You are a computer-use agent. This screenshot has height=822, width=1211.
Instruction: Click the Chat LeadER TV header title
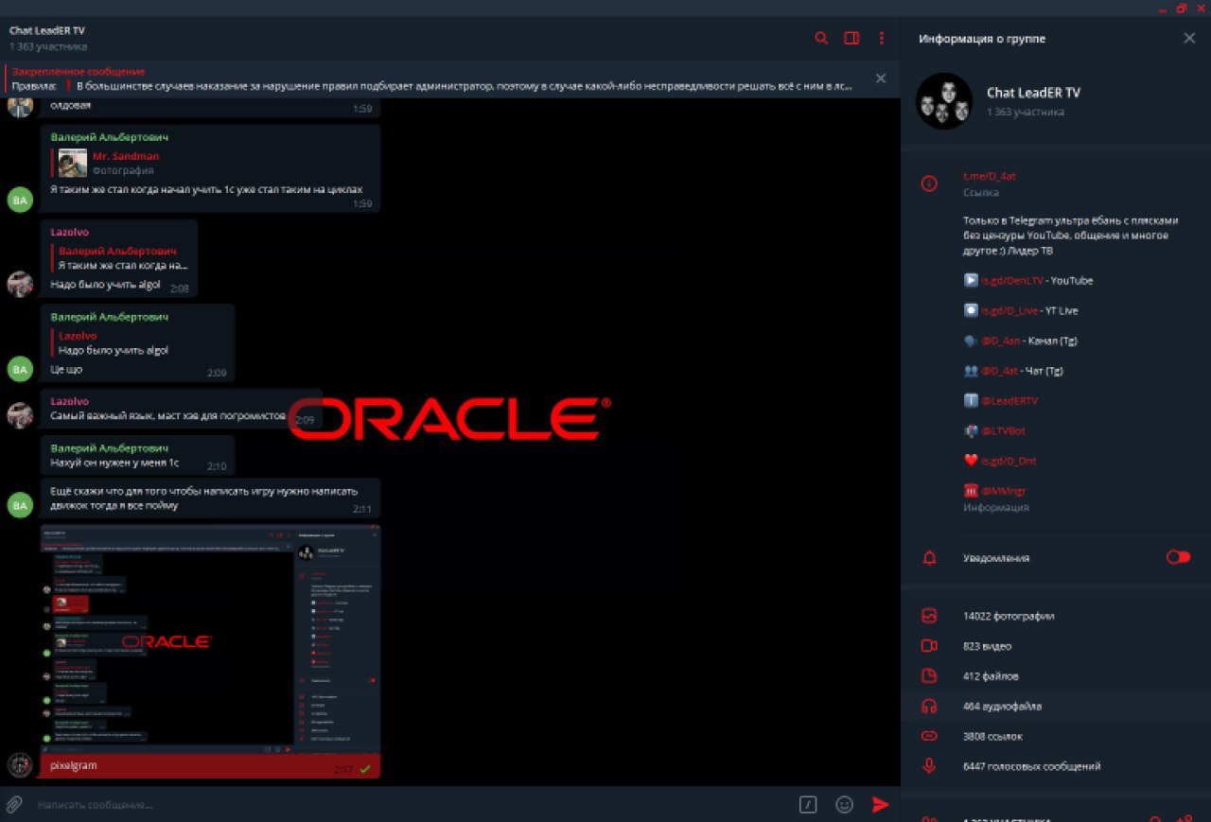coord(47,30)
